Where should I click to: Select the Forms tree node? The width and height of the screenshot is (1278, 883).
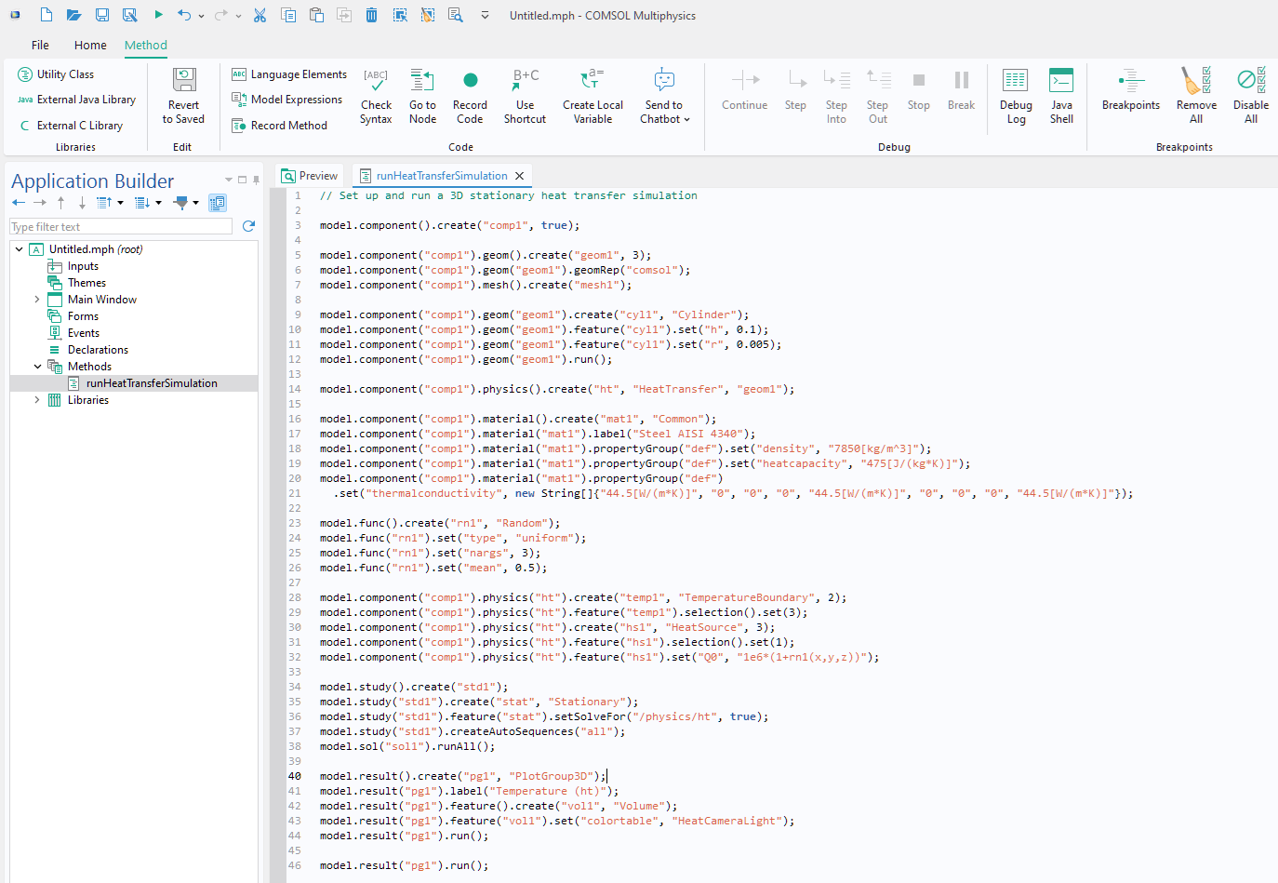tap(83, 316)
